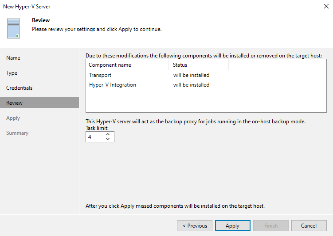Image resolution: width=333 pixels, height=236 pixels.
Task: Go to the Name wizard step
Action: 13,58
